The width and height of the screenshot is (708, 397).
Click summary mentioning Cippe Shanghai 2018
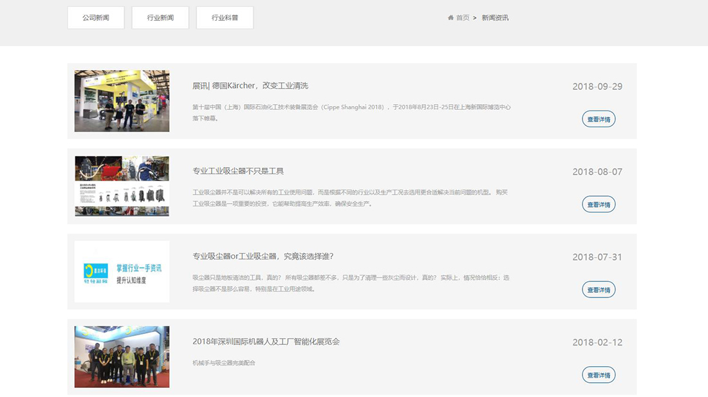[x=351, y=112]
